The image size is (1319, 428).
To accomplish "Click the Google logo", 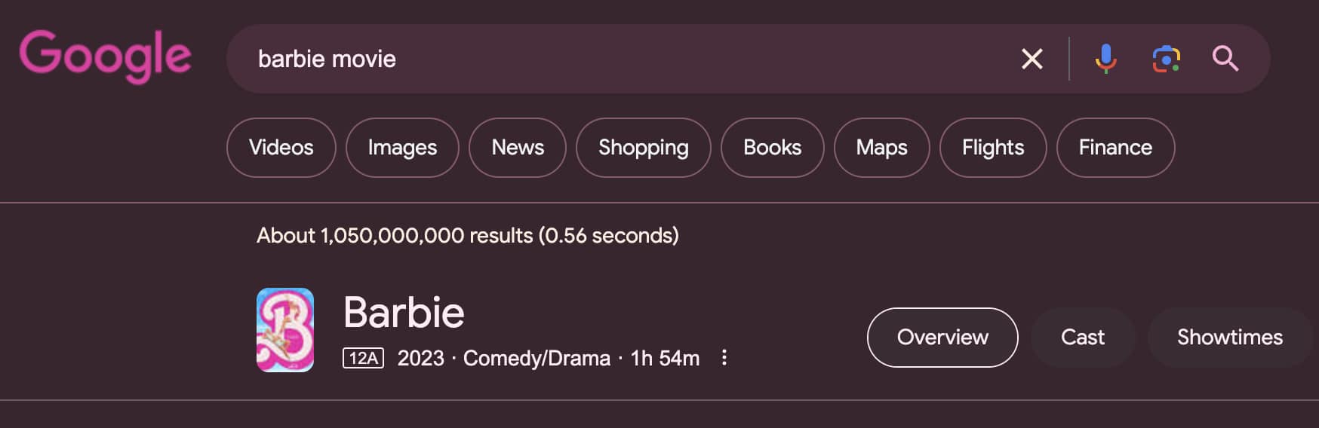I will [x=105, y=56].
